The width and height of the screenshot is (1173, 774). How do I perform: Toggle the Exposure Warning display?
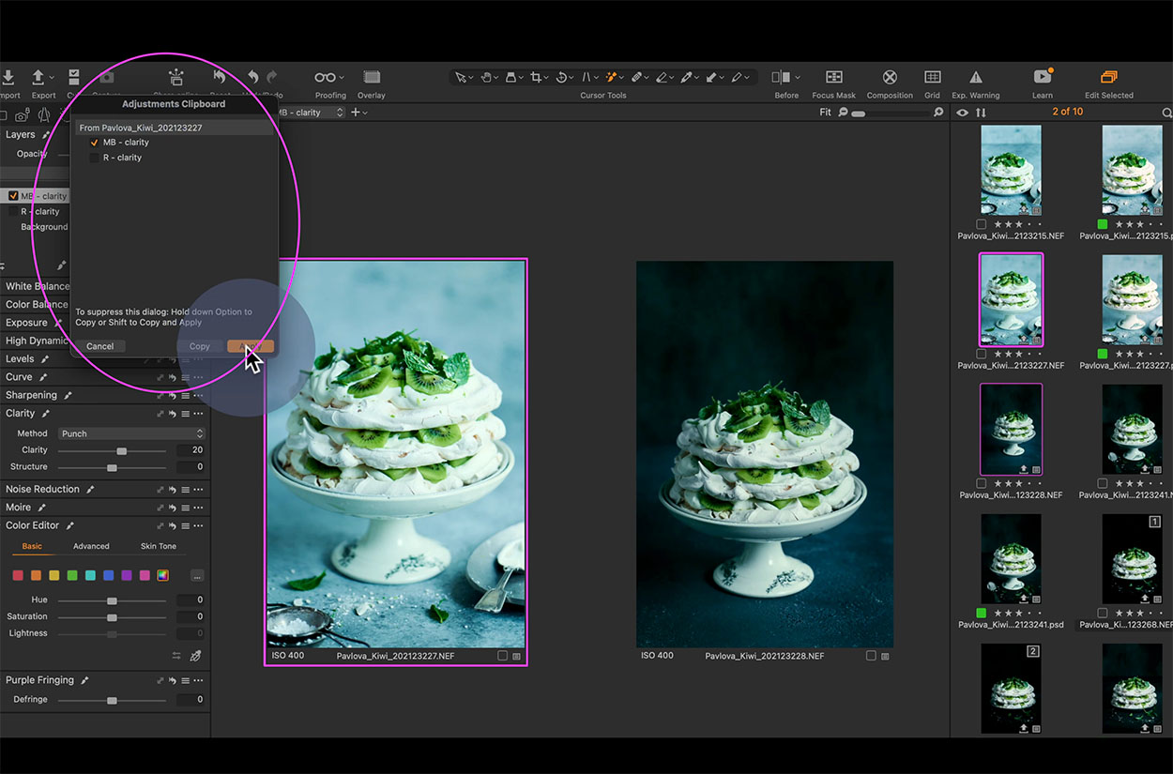[976, 77]
